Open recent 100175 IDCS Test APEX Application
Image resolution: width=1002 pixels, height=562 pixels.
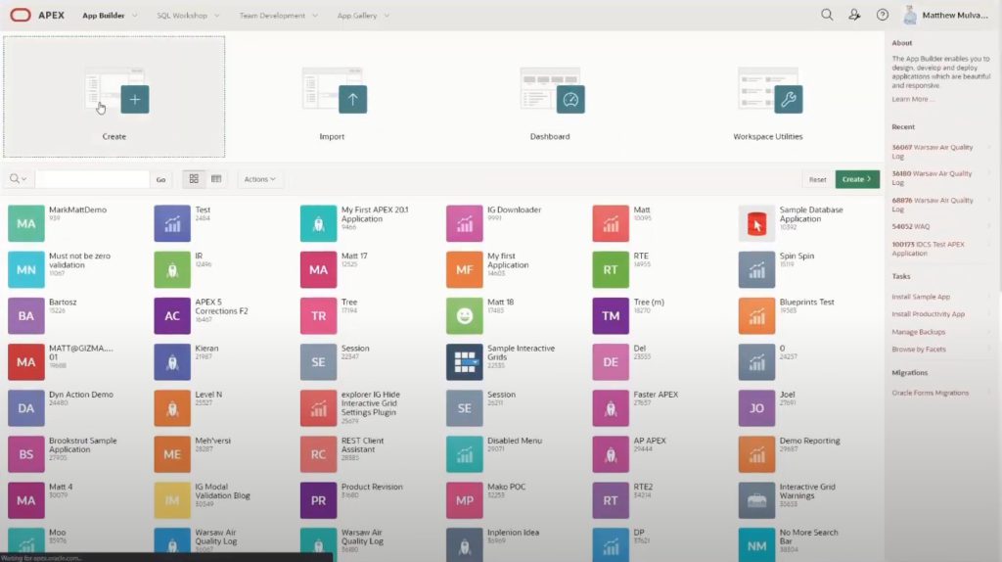[x=928, y=249]
